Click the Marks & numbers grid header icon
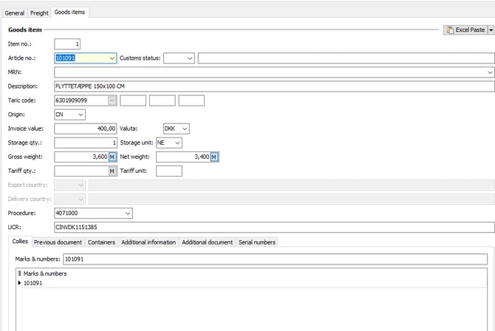The image size is (495, 331). [x=18, y=273]
